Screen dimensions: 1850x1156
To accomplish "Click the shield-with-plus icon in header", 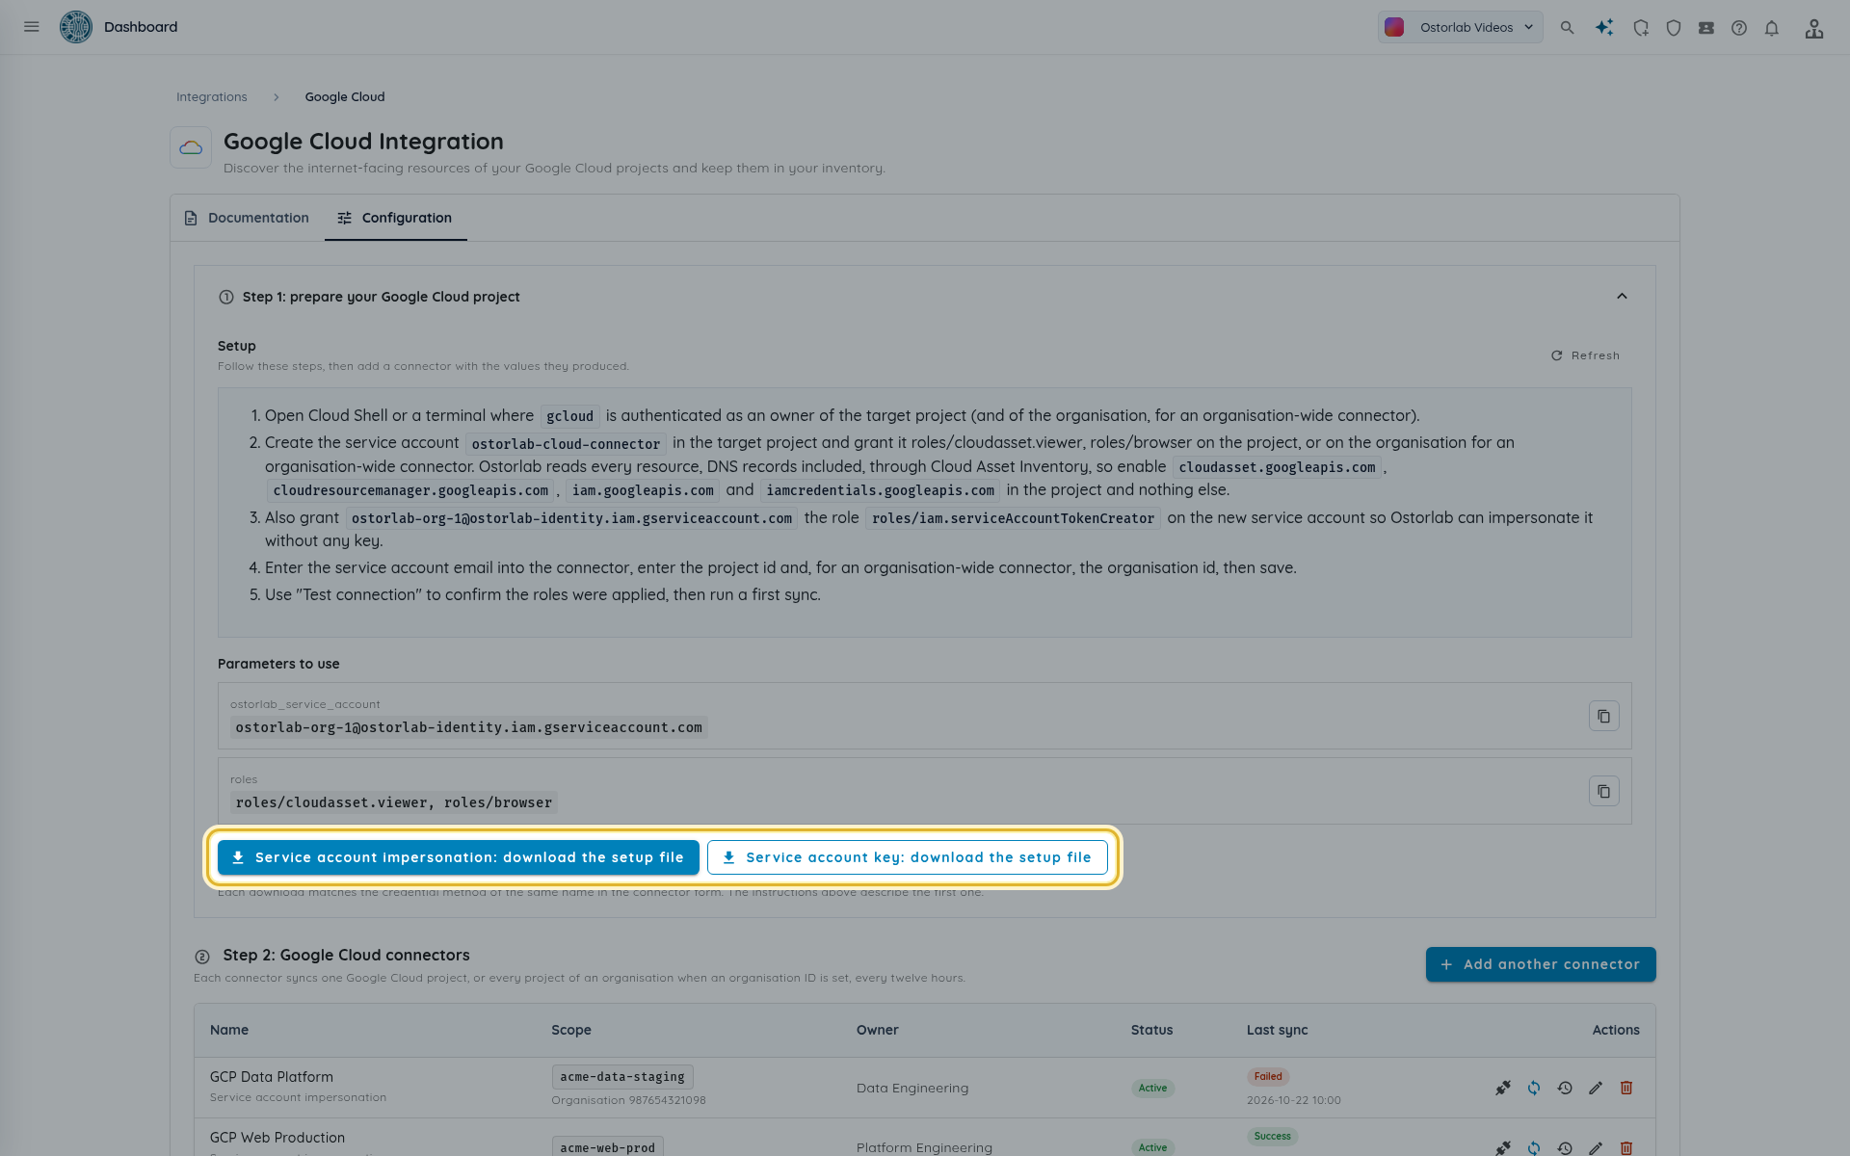I will tap(1641, 28).
